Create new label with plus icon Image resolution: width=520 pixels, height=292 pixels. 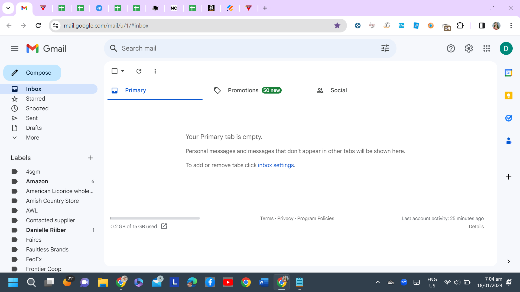coord(90,158)
